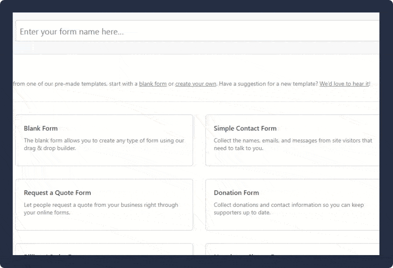Choose the Simple Contact Form title

click(x=245, y=128)
